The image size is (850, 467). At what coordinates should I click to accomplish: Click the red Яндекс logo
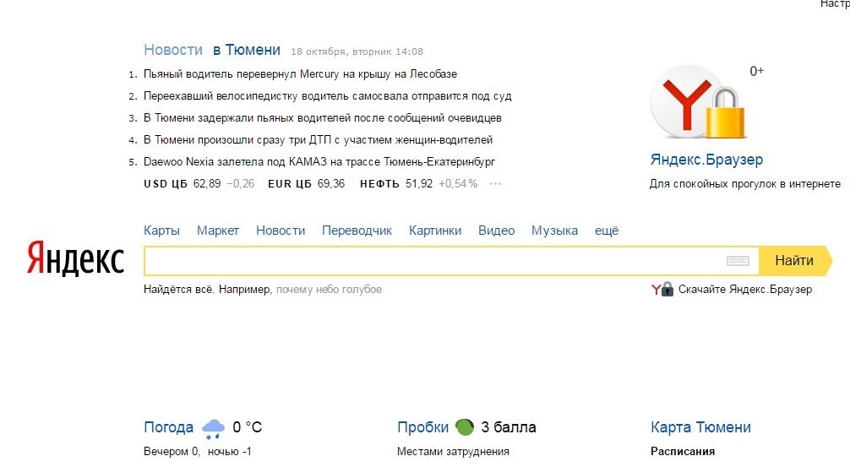tap(75, 259)
